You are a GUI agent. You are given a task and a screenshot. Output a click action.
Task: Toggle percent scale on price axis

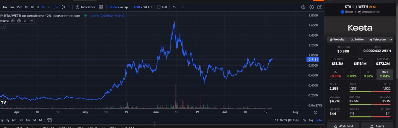304,120
